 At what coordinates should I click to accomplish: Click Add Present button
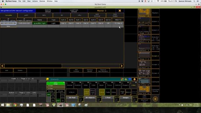(x=76, y=70)
